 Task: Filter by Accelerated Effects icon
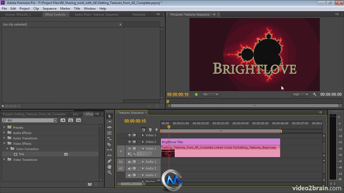[x=63, y=120]
